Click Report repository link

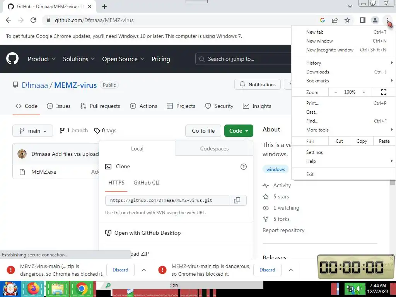(283, 230)
